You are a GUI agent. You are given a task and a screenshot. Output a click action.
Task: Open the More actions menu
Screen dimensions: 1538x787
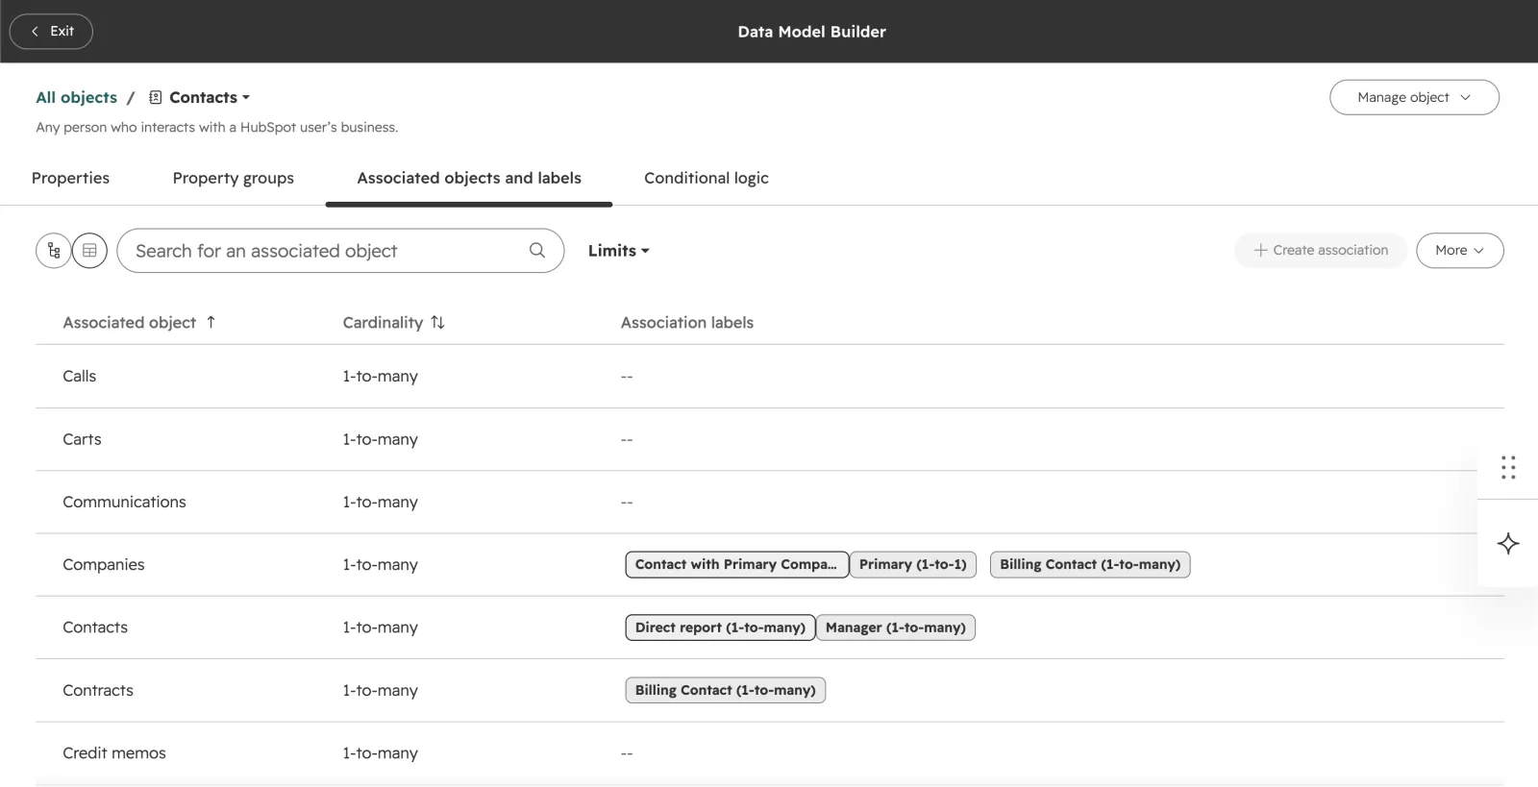[1459, 251]
